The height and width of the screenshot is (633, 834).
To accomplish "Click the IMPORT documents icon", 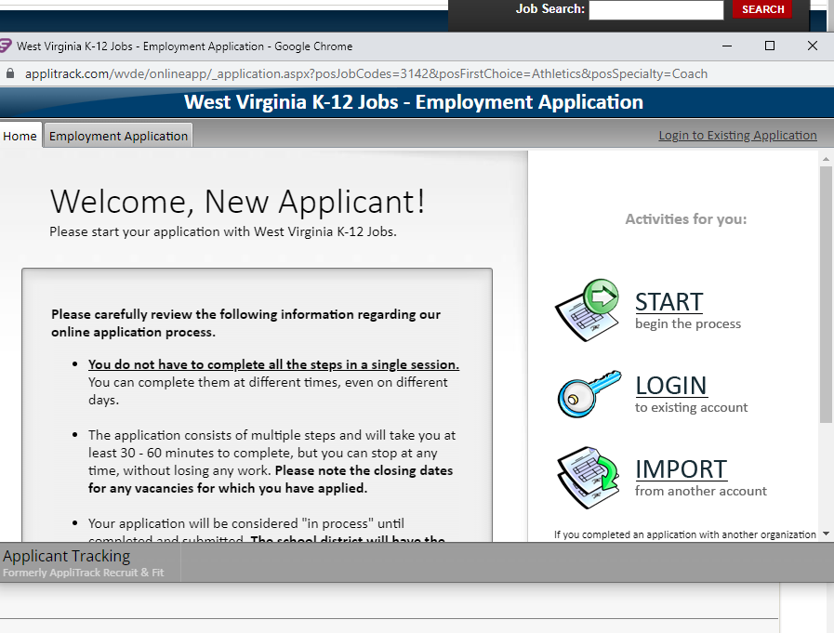I will tap(588, 477).
